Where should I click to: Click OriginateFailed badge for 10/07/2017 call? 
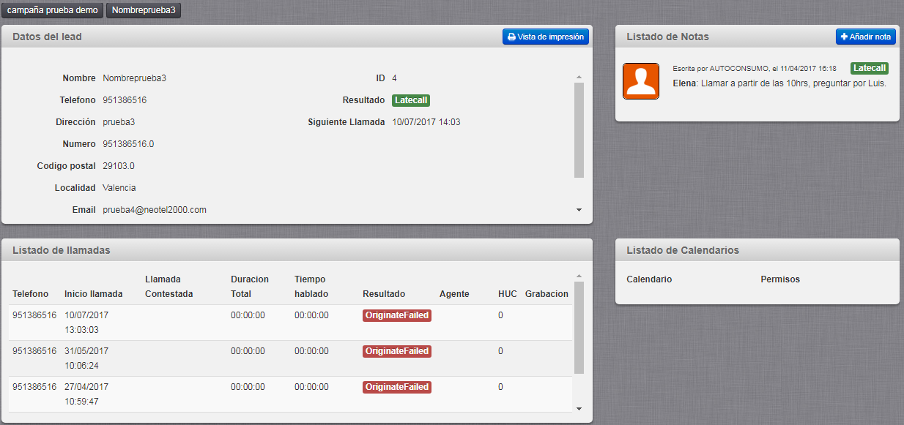[x=396, y=316]
